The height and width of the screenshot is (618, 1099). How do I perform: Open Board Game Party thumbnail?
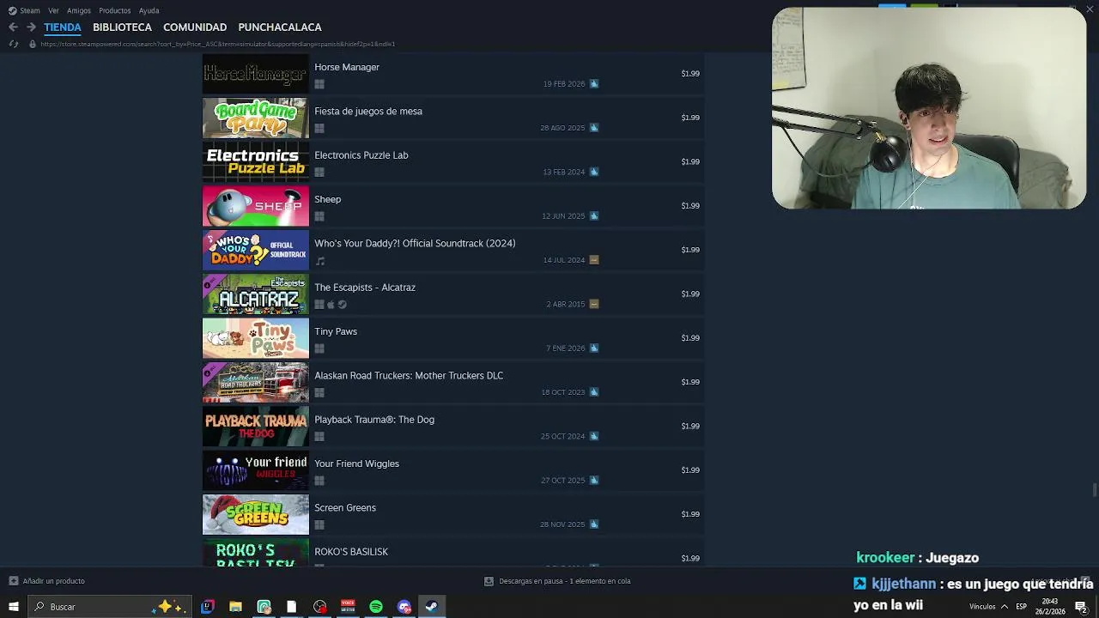[x=256, y=118]
